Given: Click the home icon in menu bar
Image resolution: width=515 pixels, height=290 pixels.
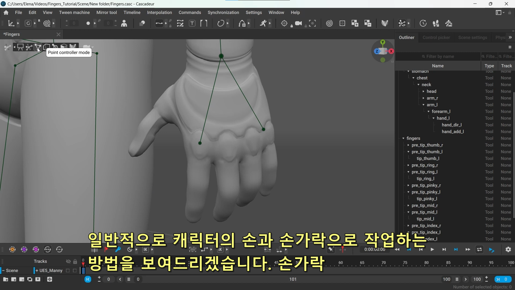Looking at the screenshot, I should coord(6,13).
